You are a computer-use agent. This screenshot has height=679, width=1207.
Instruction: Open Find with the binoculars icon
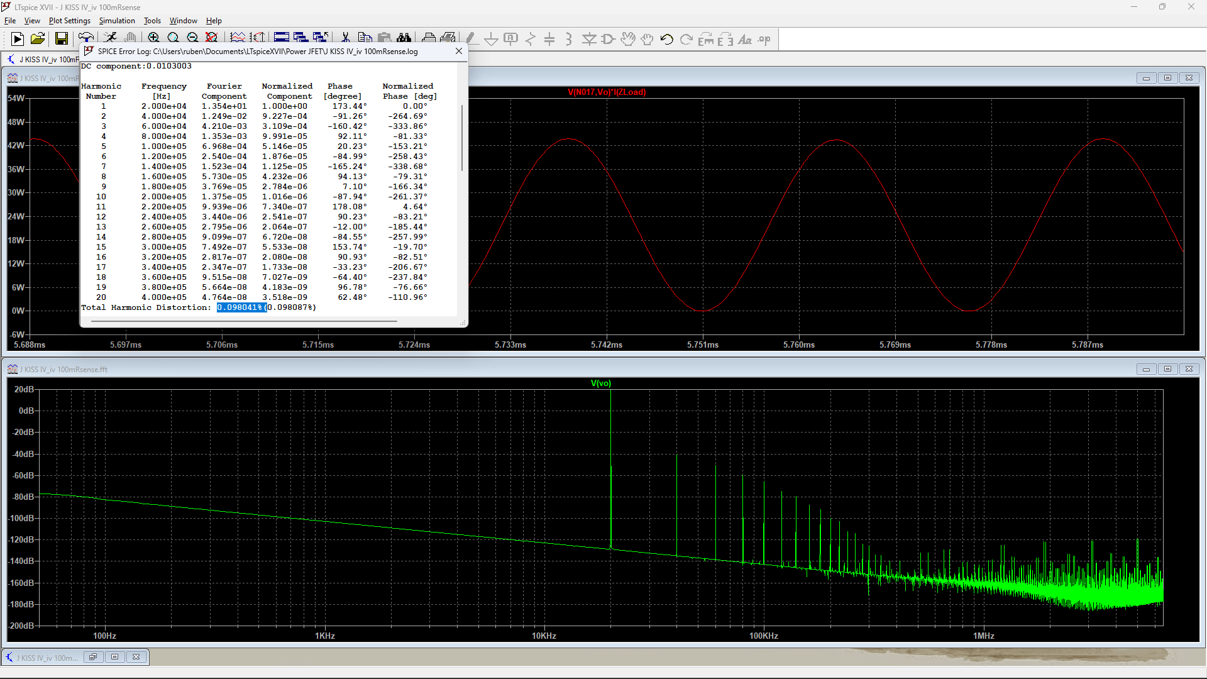[x=404, y=37]
